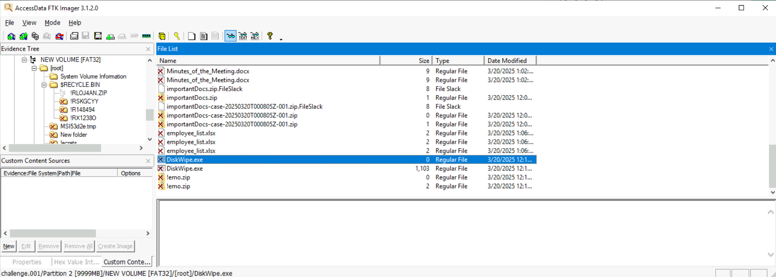The height and width of the screenshot is (277, 776).
Task: Click the Detect EFS Encryption key icon
Action: pyautogui.click(x=177, y=36)
